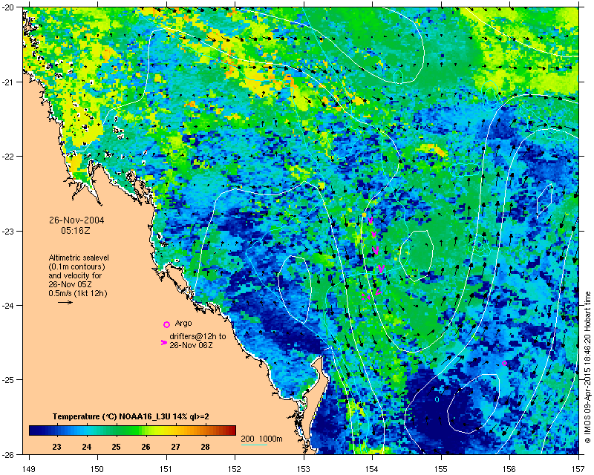
Task: Click the "26-Nov 06Z" text under drifters
Action: (x=191, y=345)
